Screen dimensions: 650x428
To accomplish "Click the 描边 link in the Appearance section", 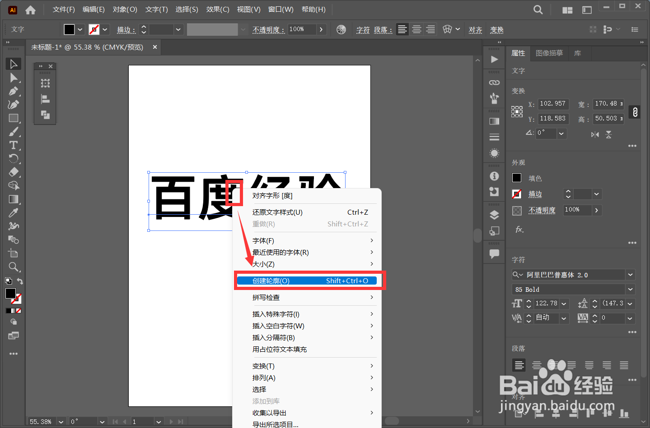I will coord(535,194).
